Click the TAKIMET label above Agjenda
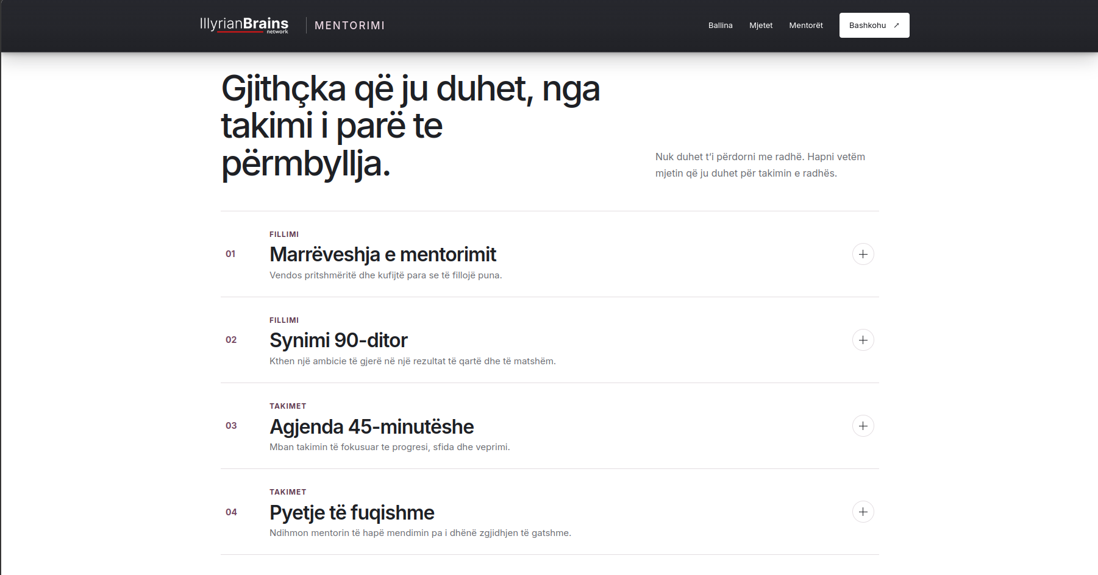The height and width of the screenshot is (575, 1098). click(288, 406)
